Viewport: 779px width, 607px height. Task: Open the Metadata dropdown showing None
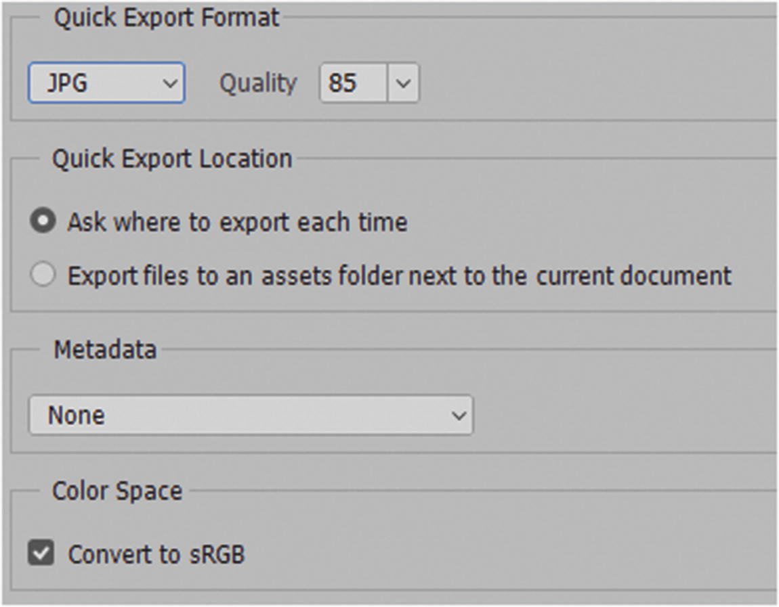coord(250,415)
